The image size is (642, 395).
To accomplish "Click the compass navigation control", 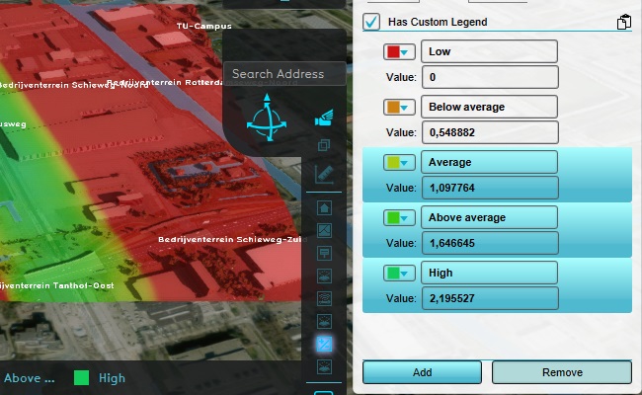I will (x=264, y=118).
